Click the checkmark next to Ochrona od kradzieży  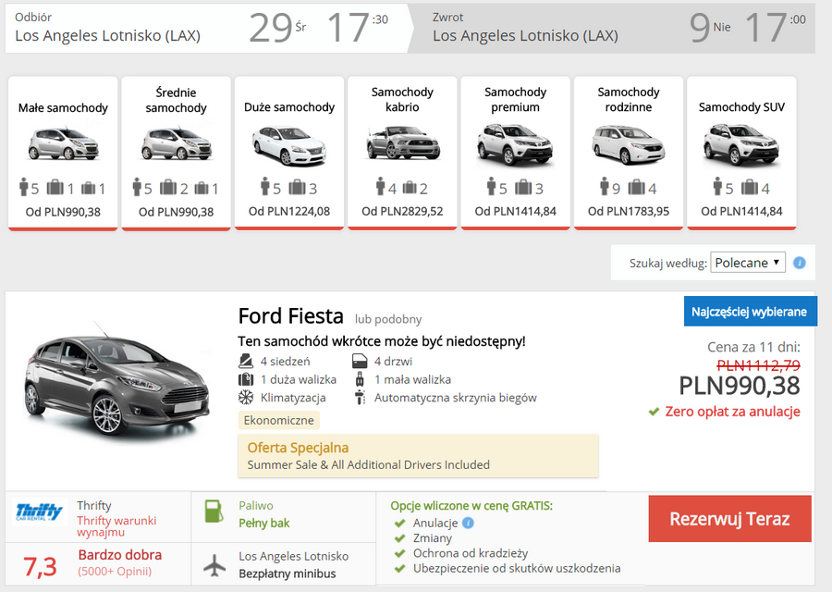click(400, 553)
